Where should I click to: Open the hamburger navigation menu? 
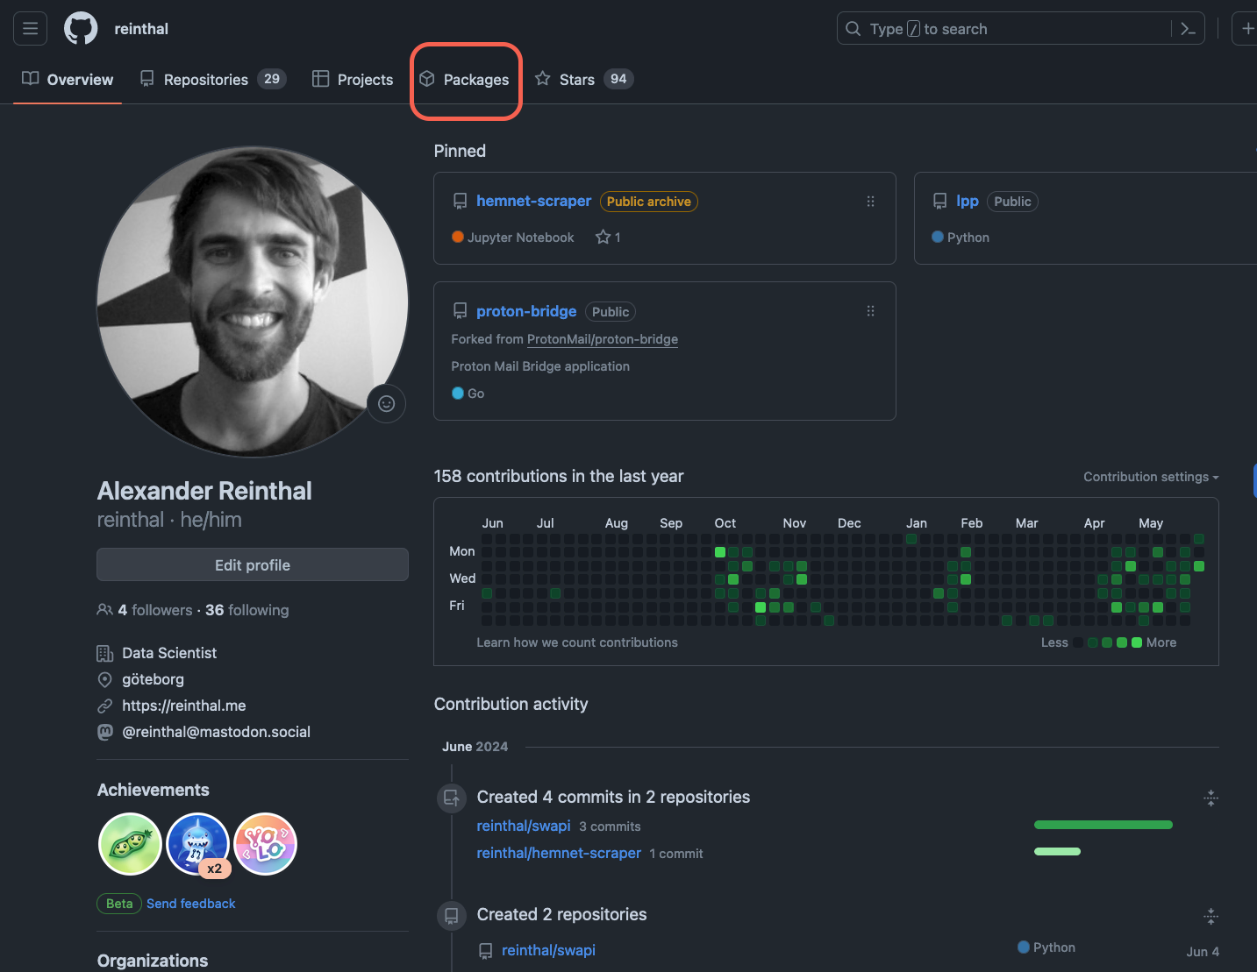pyautogui.click(x=30, y=29)
